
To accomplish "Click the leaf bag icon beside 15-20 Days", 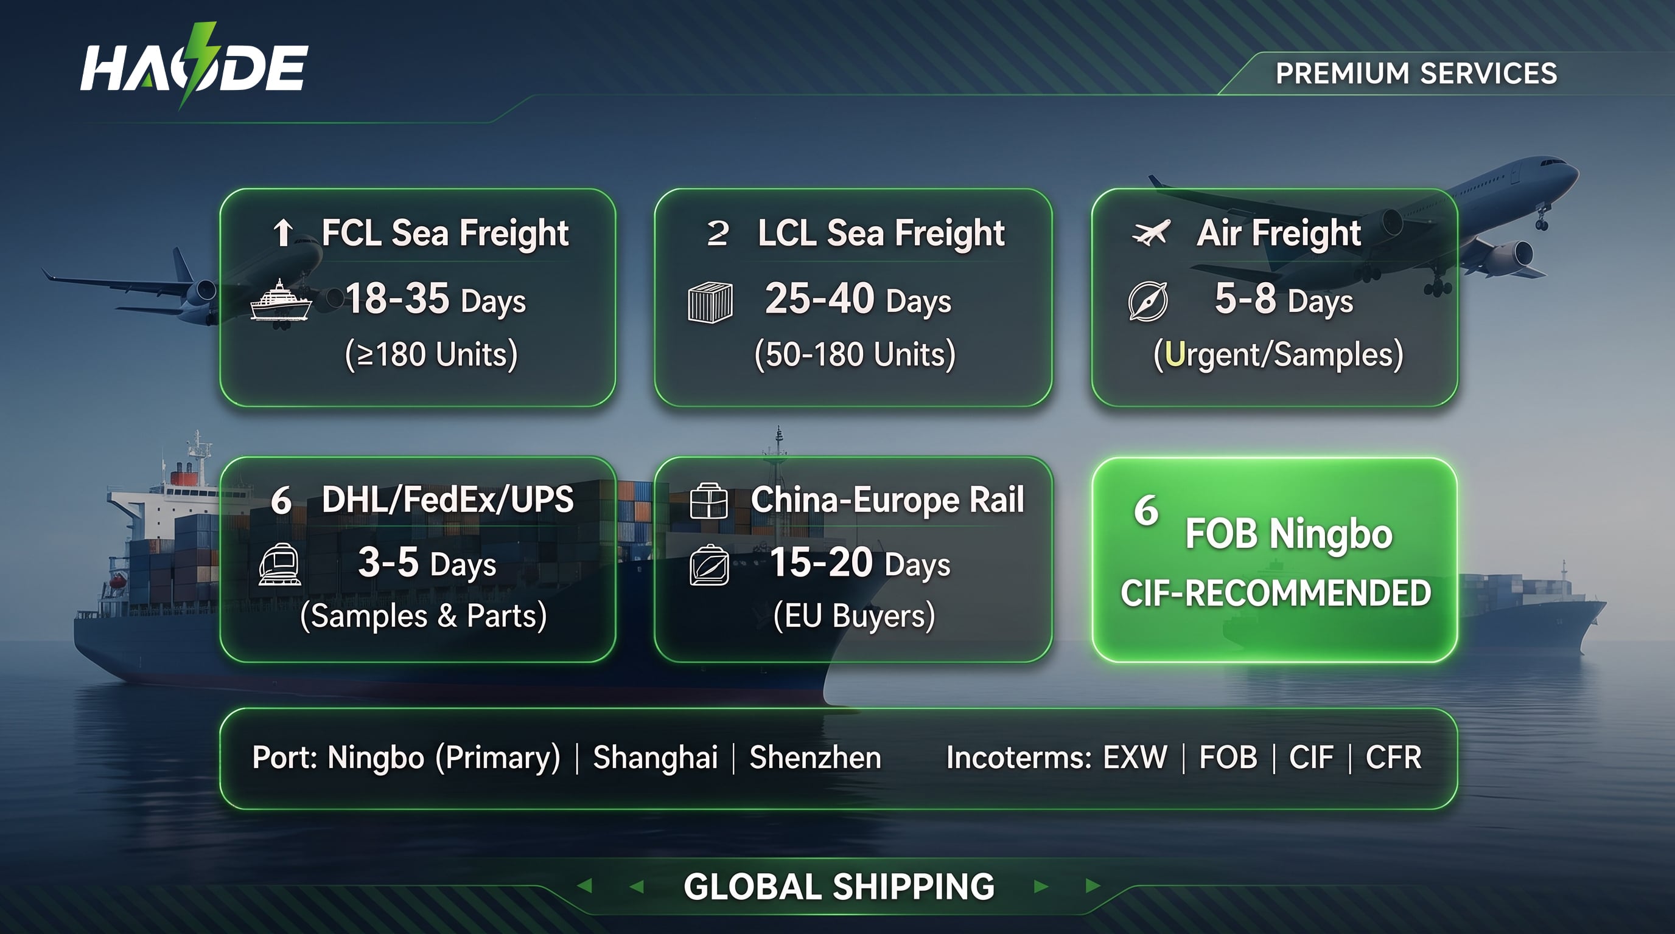I will 708,565.
